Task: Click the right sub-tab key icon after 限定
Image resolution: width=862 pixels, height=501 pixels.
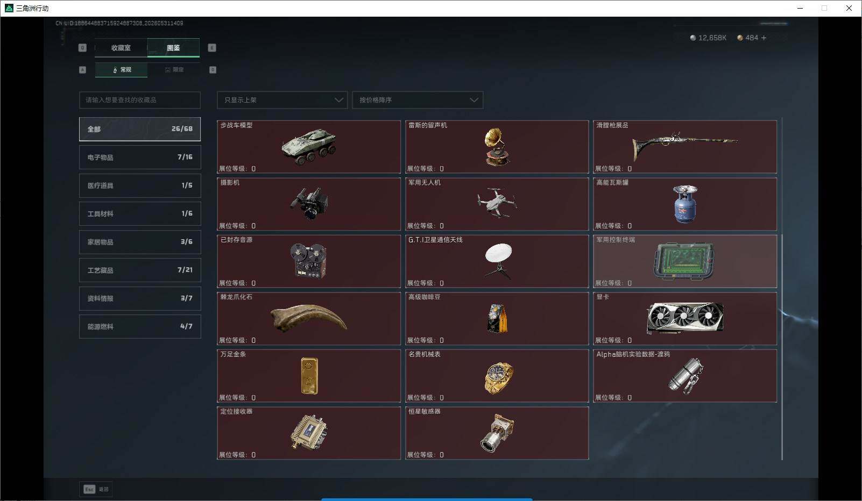Action: 213,70
